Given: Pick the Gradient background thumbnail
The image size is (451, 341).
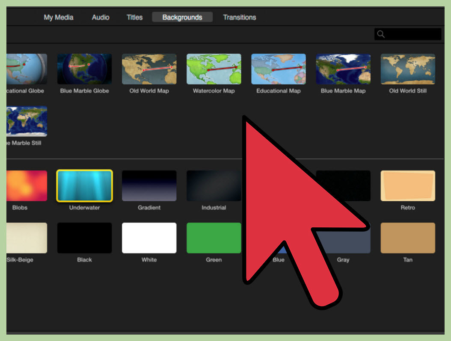Looking at the screenshot, I should pos(149,185).
